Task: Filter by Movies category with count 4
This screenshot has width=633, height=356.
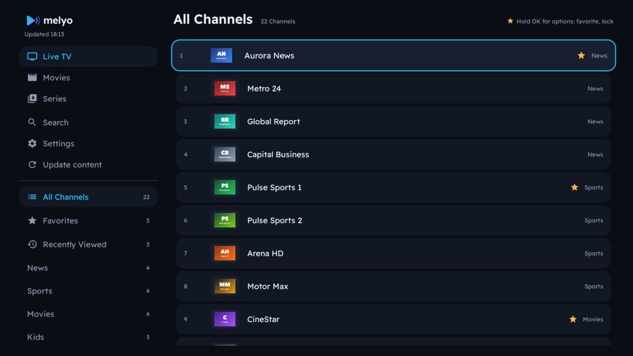Action: coord(89,314)
